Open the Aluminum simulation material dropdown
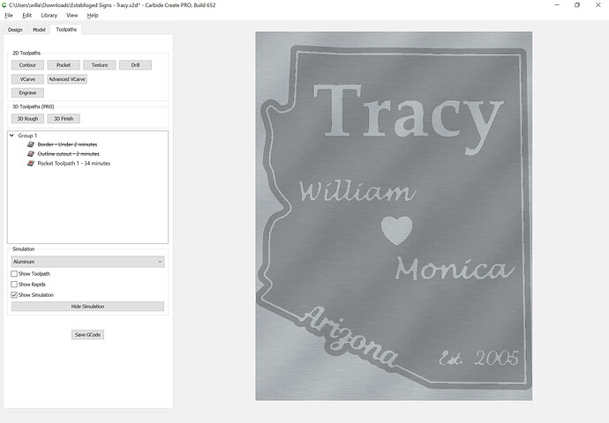609x423 pixels. coord(87,262)
